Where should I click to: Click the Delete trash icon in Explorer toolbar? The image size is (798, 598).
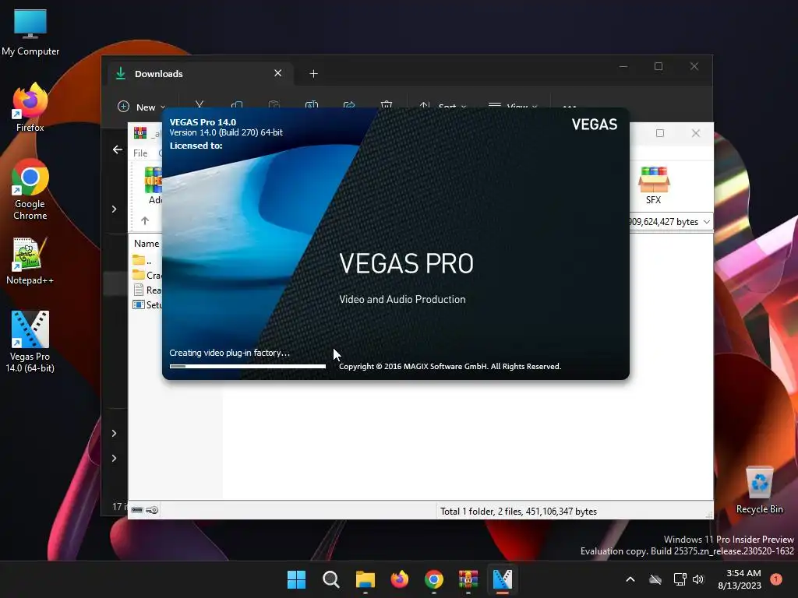(387, 104)
